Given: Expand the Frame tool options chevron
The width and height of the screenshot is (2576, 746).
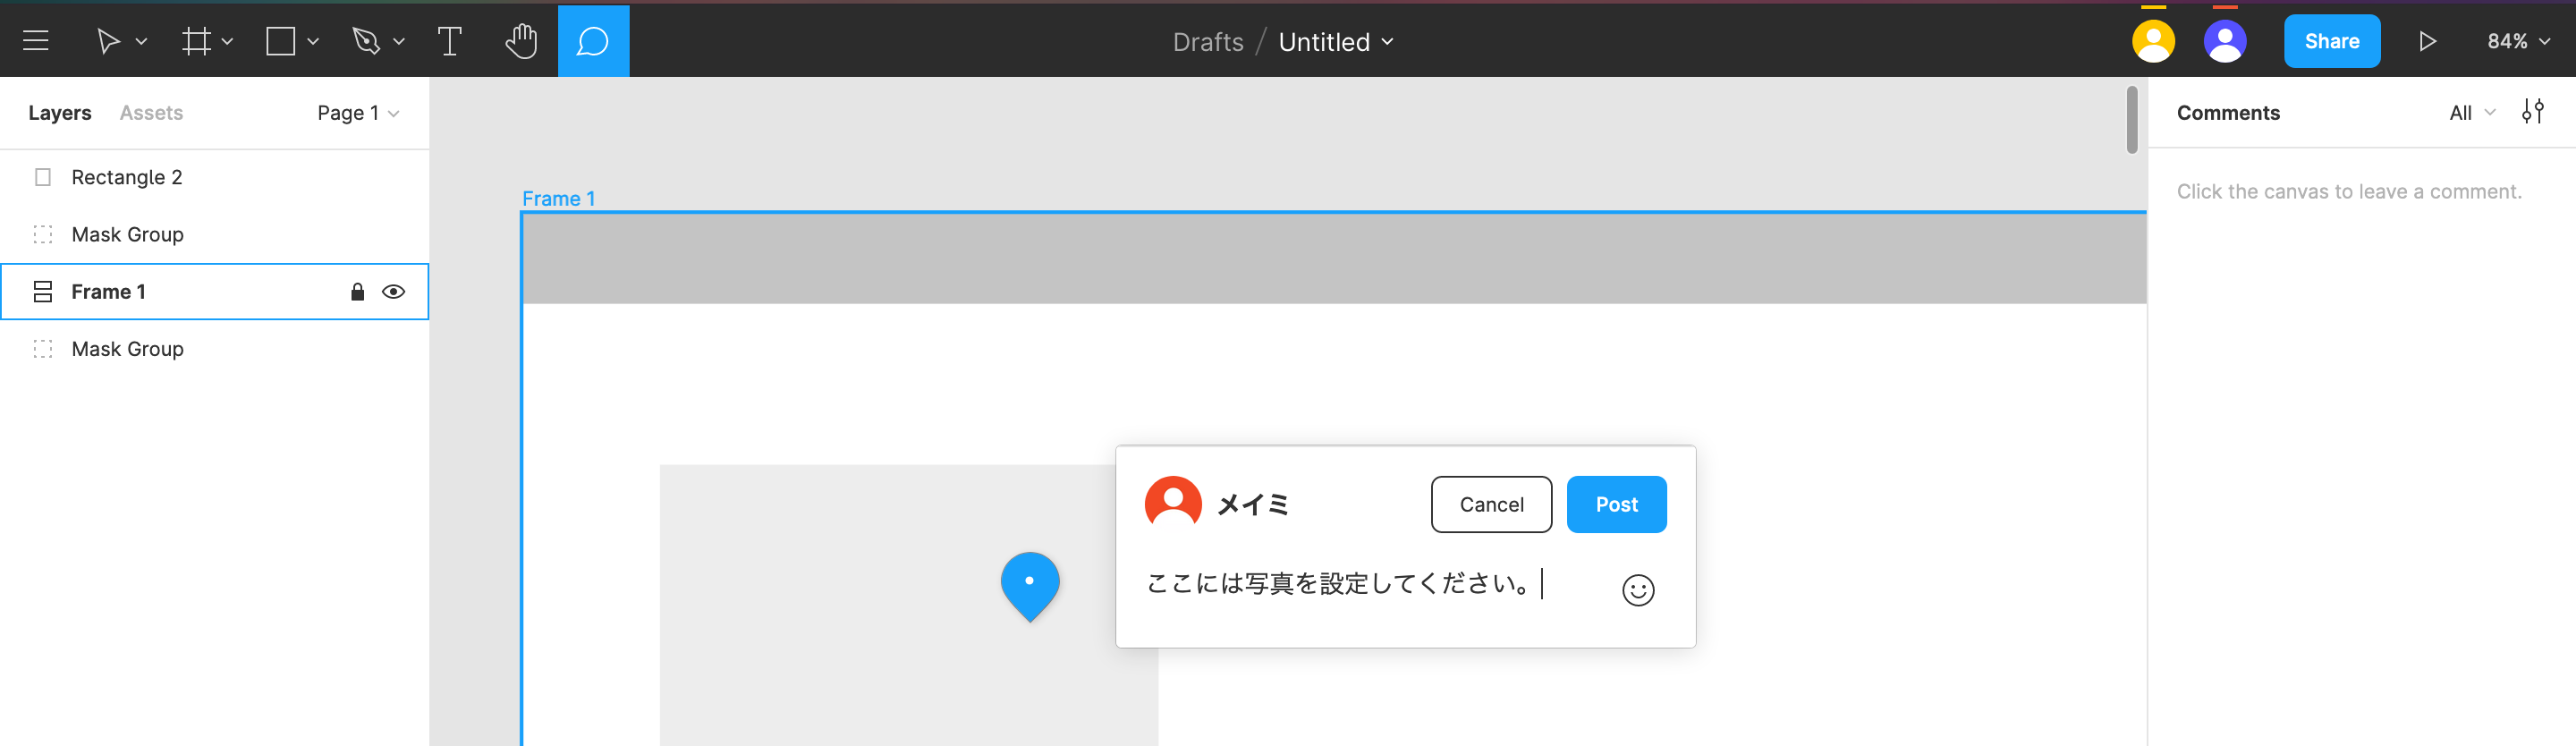Looking at the screenshot, I should [227, 41].
